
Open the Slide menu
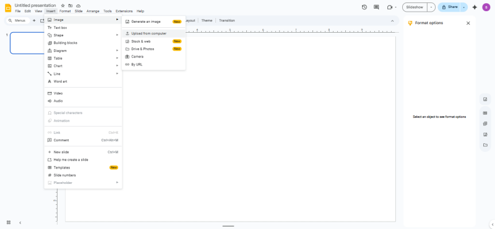point(79,11)
